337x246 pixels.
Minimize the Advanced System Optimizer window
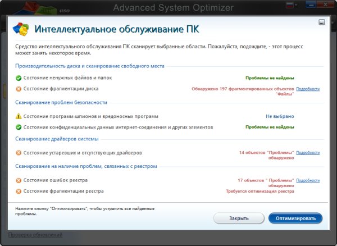(x=311, y=4)
